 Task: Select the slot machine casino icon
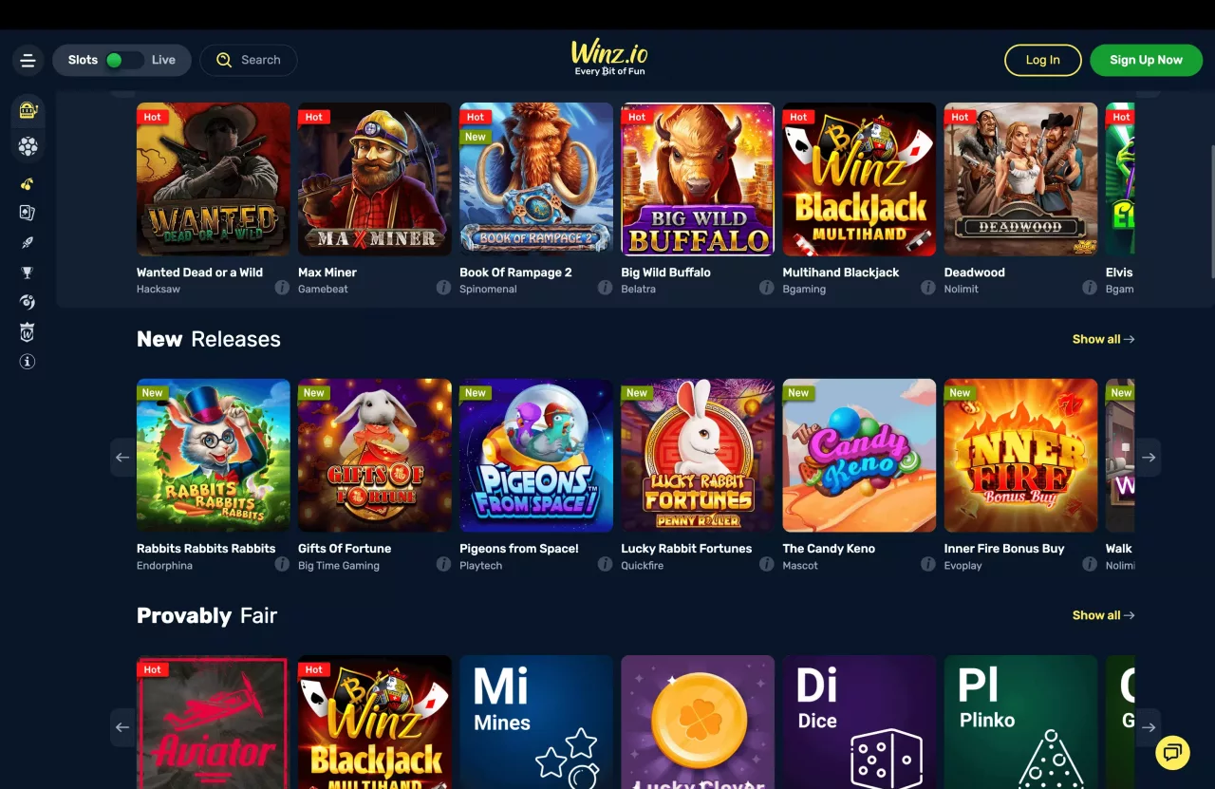pyautogui.click(x=28, y=110)
